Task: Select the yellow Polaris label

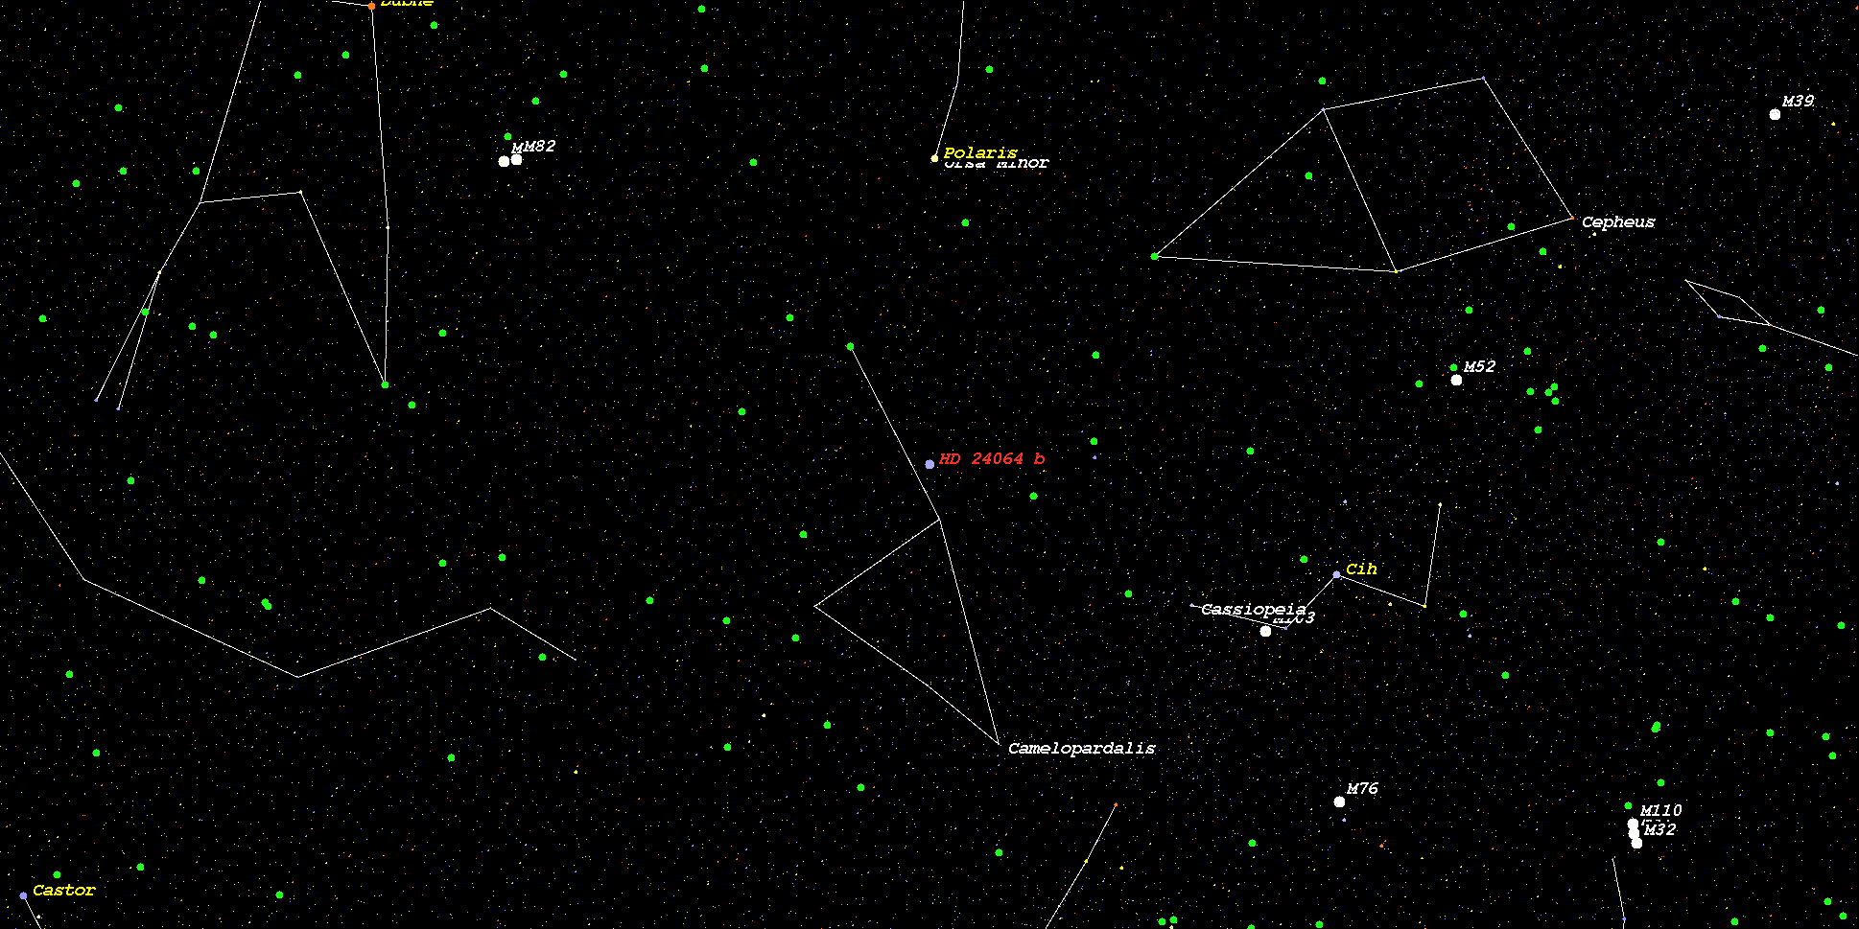Action: (979, 152)
